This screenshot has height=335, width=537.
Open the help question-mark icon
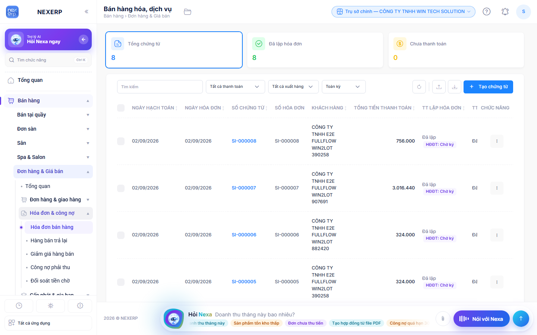click(487, 12)
